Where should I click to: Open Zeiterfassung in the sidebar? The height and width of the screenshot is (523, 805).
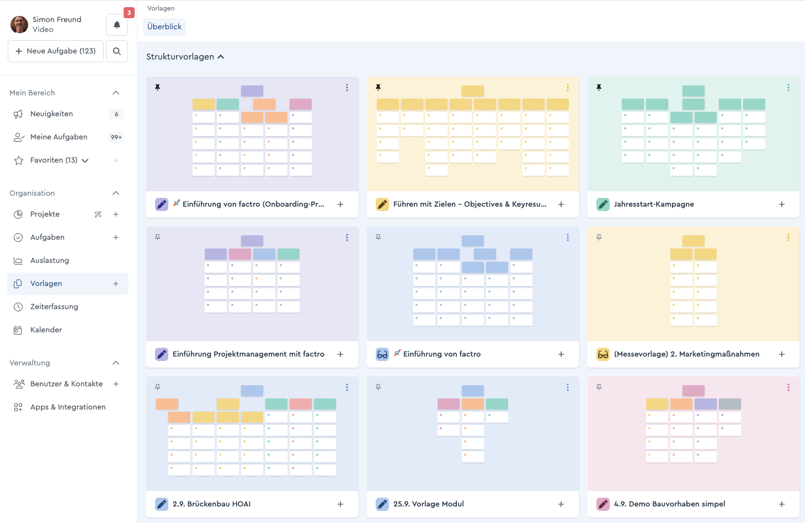click(68, 307)
